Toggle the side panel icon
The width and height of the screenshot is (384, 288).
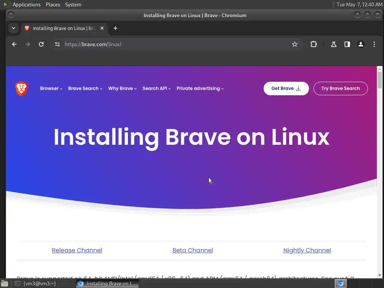pos(347,44)
